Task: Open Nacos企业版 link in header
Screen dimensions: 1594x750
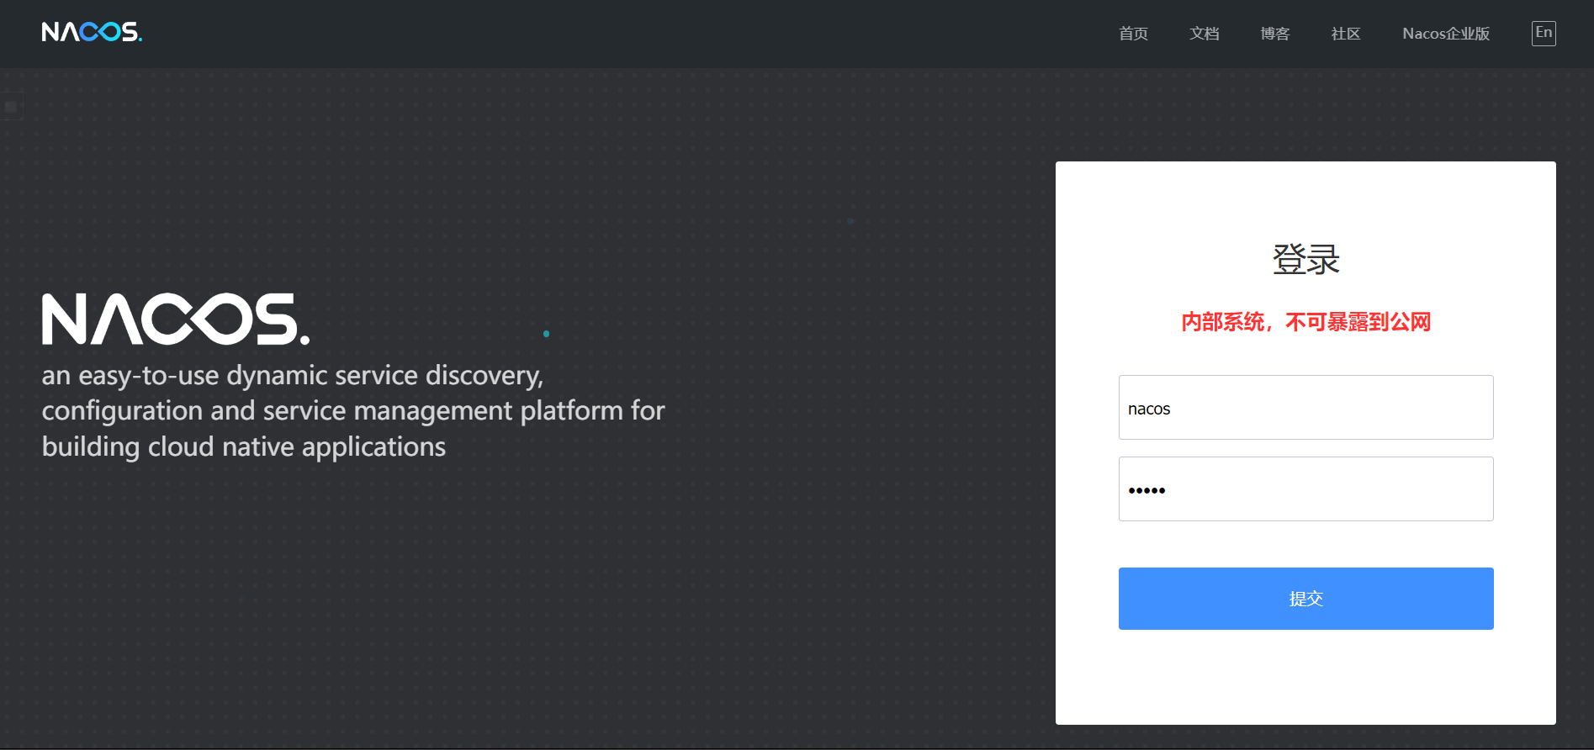Action: 1446,34
